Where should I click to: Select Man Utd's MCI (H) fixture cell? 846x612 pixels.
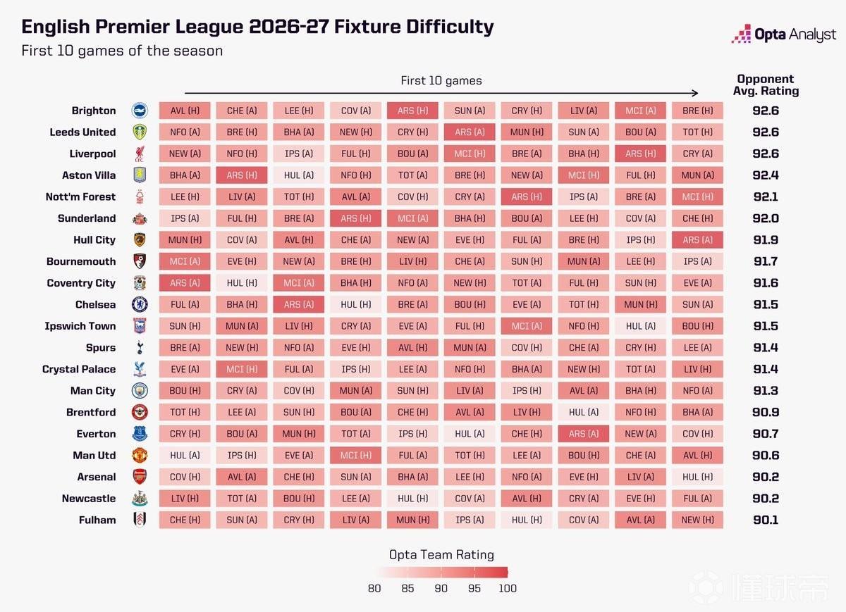coord(355,455)
